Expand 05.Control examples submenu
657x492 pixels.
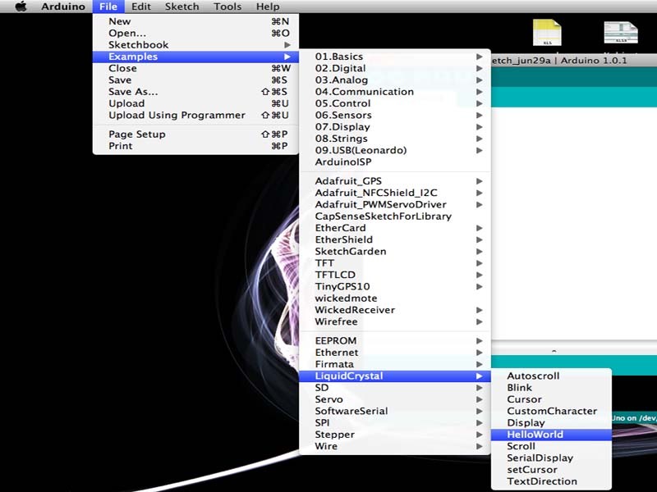[x=395, y=103]
